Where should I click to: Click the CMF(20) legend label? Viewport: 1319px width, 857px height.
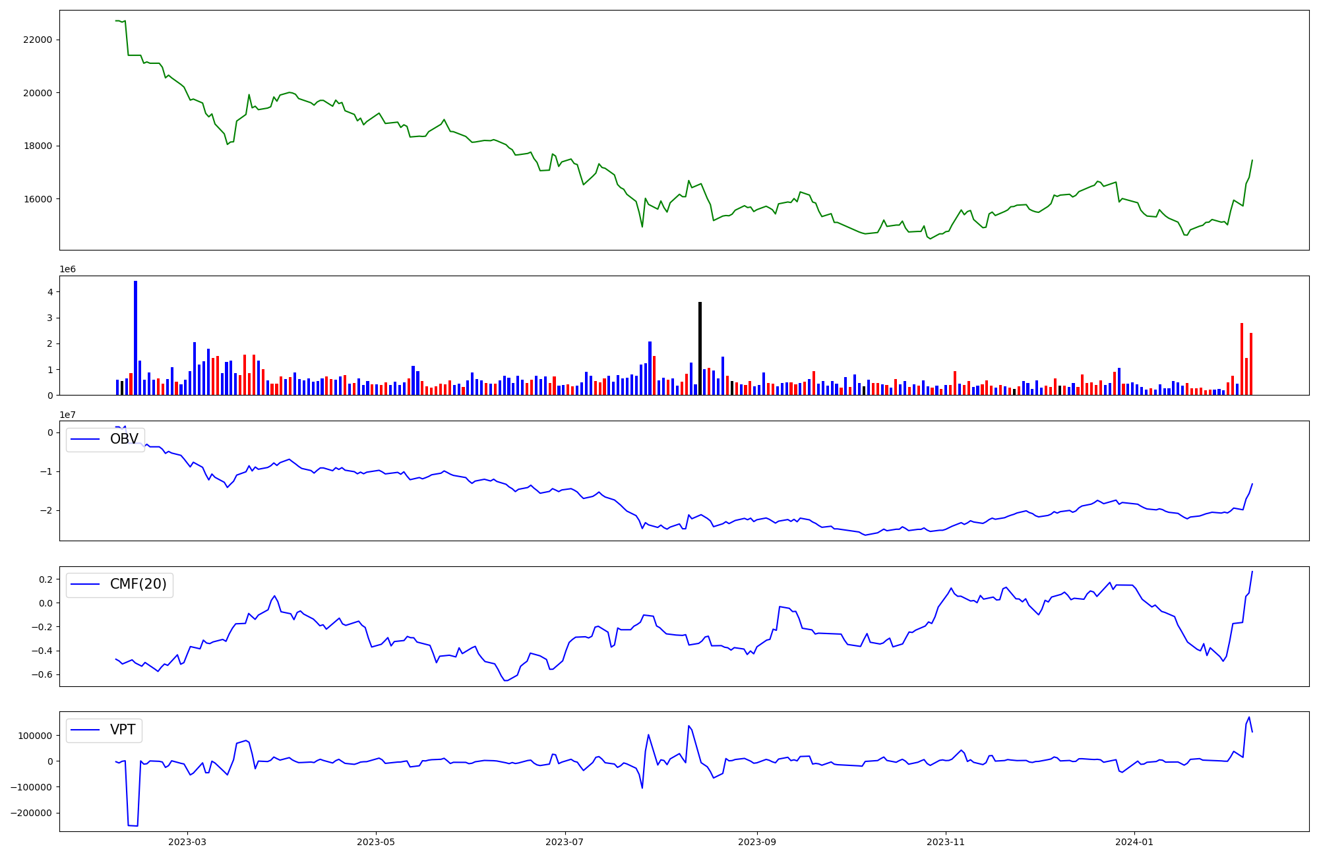click(x=138, y=584)
